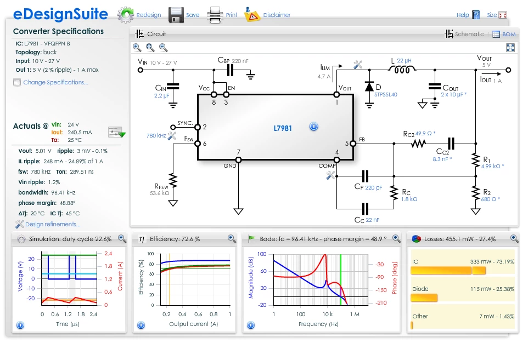This screenshot has height=343, width=528.
Task: Zoom in on the circuit
Action: pos(137,48)
